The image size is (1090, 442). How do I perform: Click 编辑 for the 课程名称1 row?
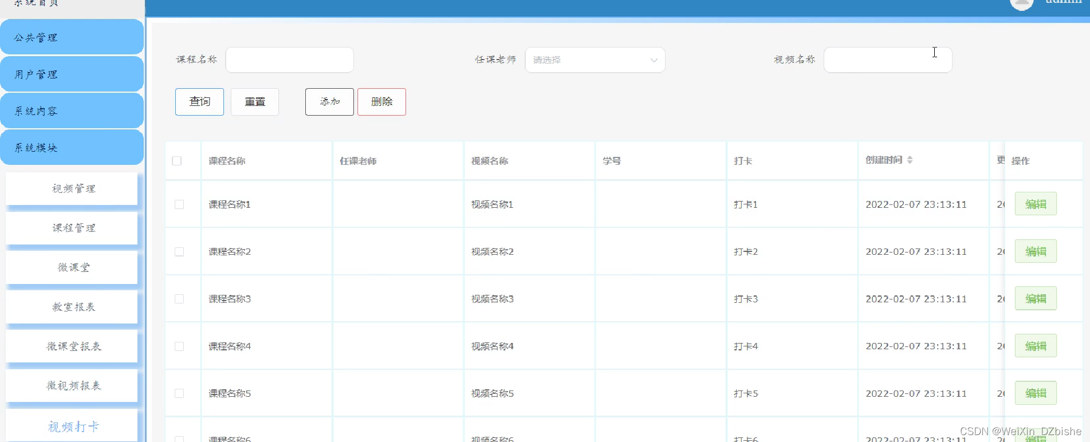(1036, 204)
